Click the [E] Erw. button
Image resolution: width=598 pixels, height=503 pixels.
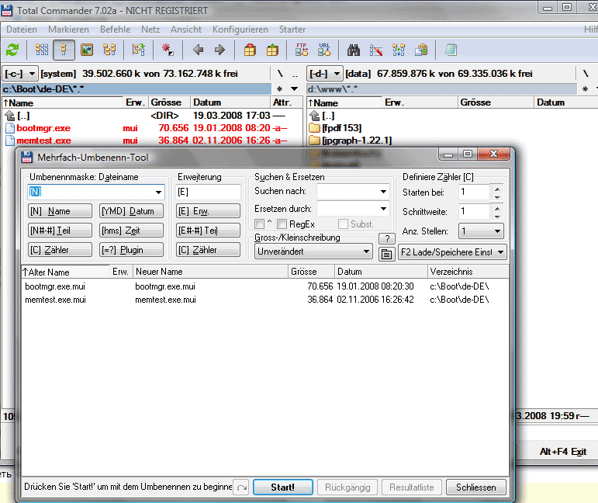208,211
